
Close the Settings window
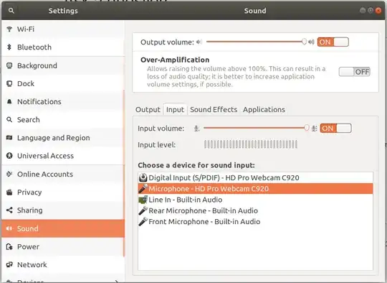coord(378,10)
